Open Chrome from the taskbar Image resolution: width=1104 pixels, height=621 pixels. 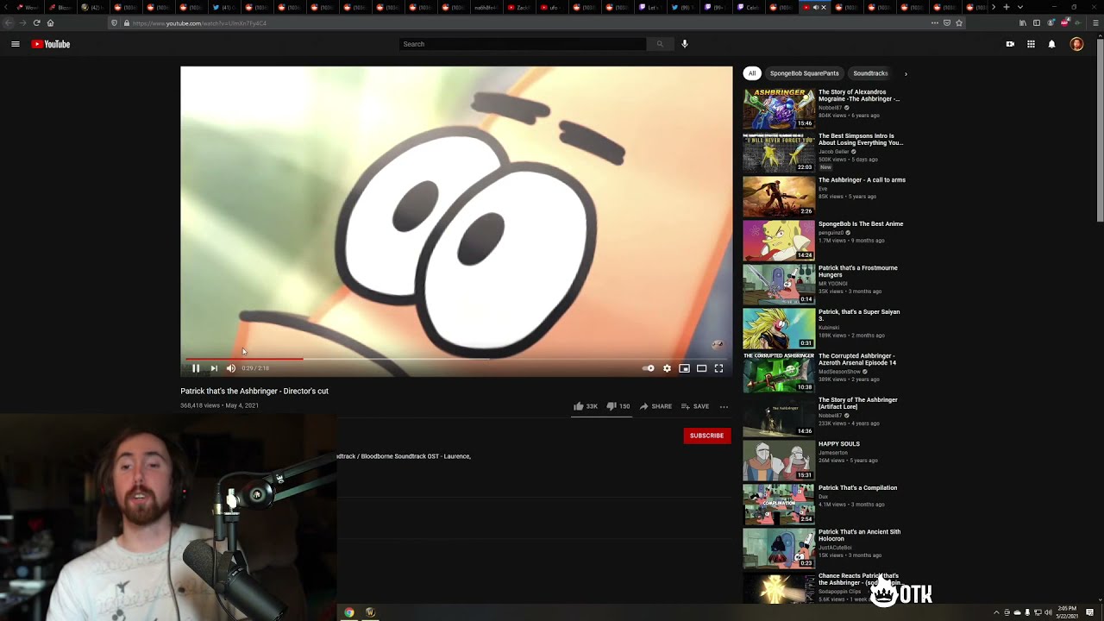coord(348,612)
